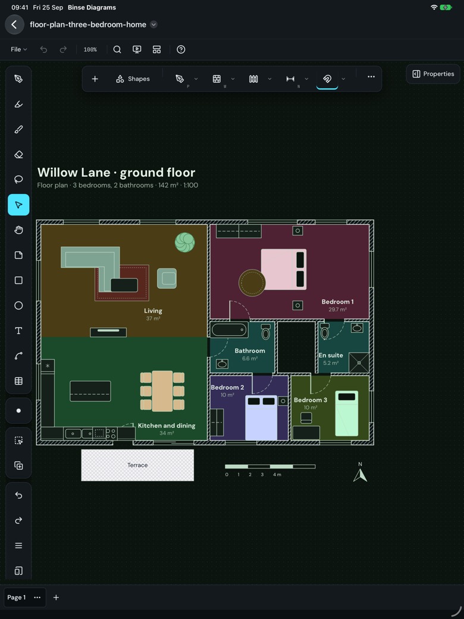This screenshot has height=619, width=464.
Task: Select the pen tool in left sidebar
Action: [18, 79]
